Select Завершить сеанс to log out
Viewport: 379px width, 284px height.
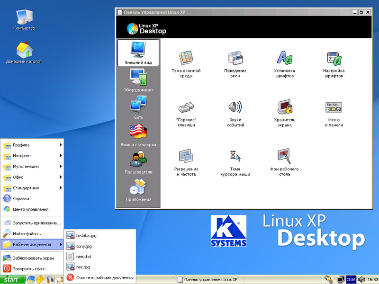(32, 269)
